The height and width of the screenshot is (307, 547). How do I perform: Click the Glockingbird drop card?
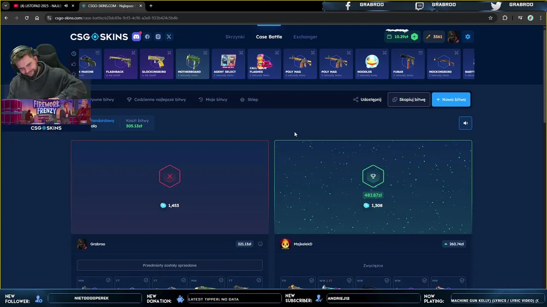[x=156, y=64]
